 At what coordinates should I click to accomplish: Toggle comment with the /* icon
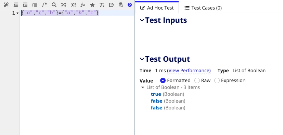(x=44, y=5)
